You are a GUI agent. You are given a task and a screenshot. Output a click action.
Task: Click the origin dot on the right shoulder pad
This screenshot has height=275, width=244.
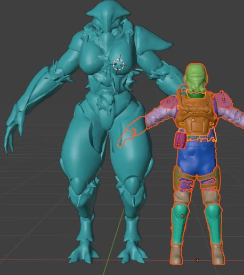224,99
